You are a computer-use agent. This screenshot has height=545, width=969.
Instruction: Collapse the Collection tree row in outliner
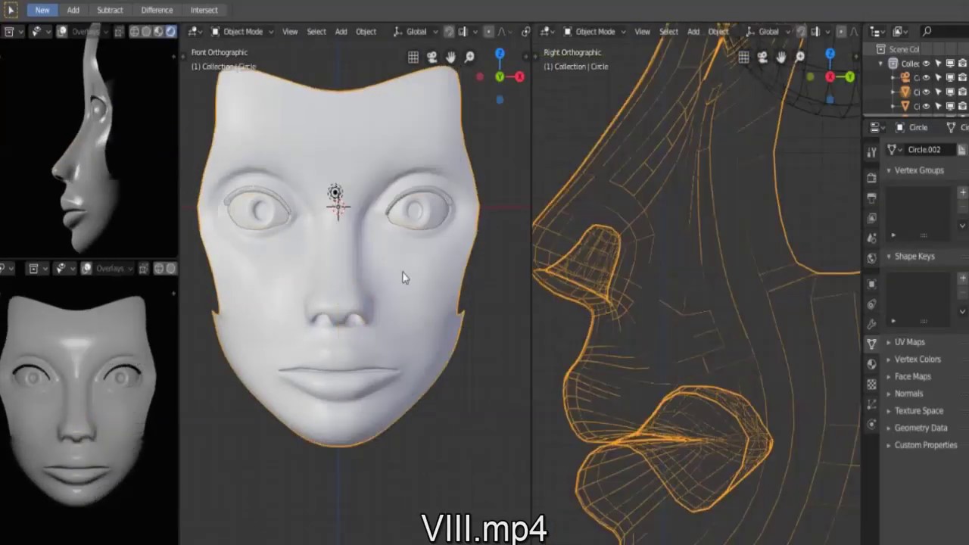pyautogui.click(x=881, y=64)
